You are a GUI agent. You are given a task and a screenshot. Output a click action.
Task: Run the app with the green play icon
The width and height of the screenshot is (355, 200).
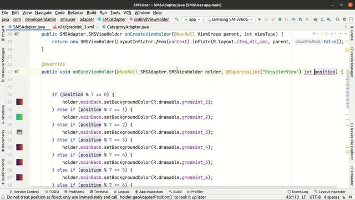click(260, 19)
